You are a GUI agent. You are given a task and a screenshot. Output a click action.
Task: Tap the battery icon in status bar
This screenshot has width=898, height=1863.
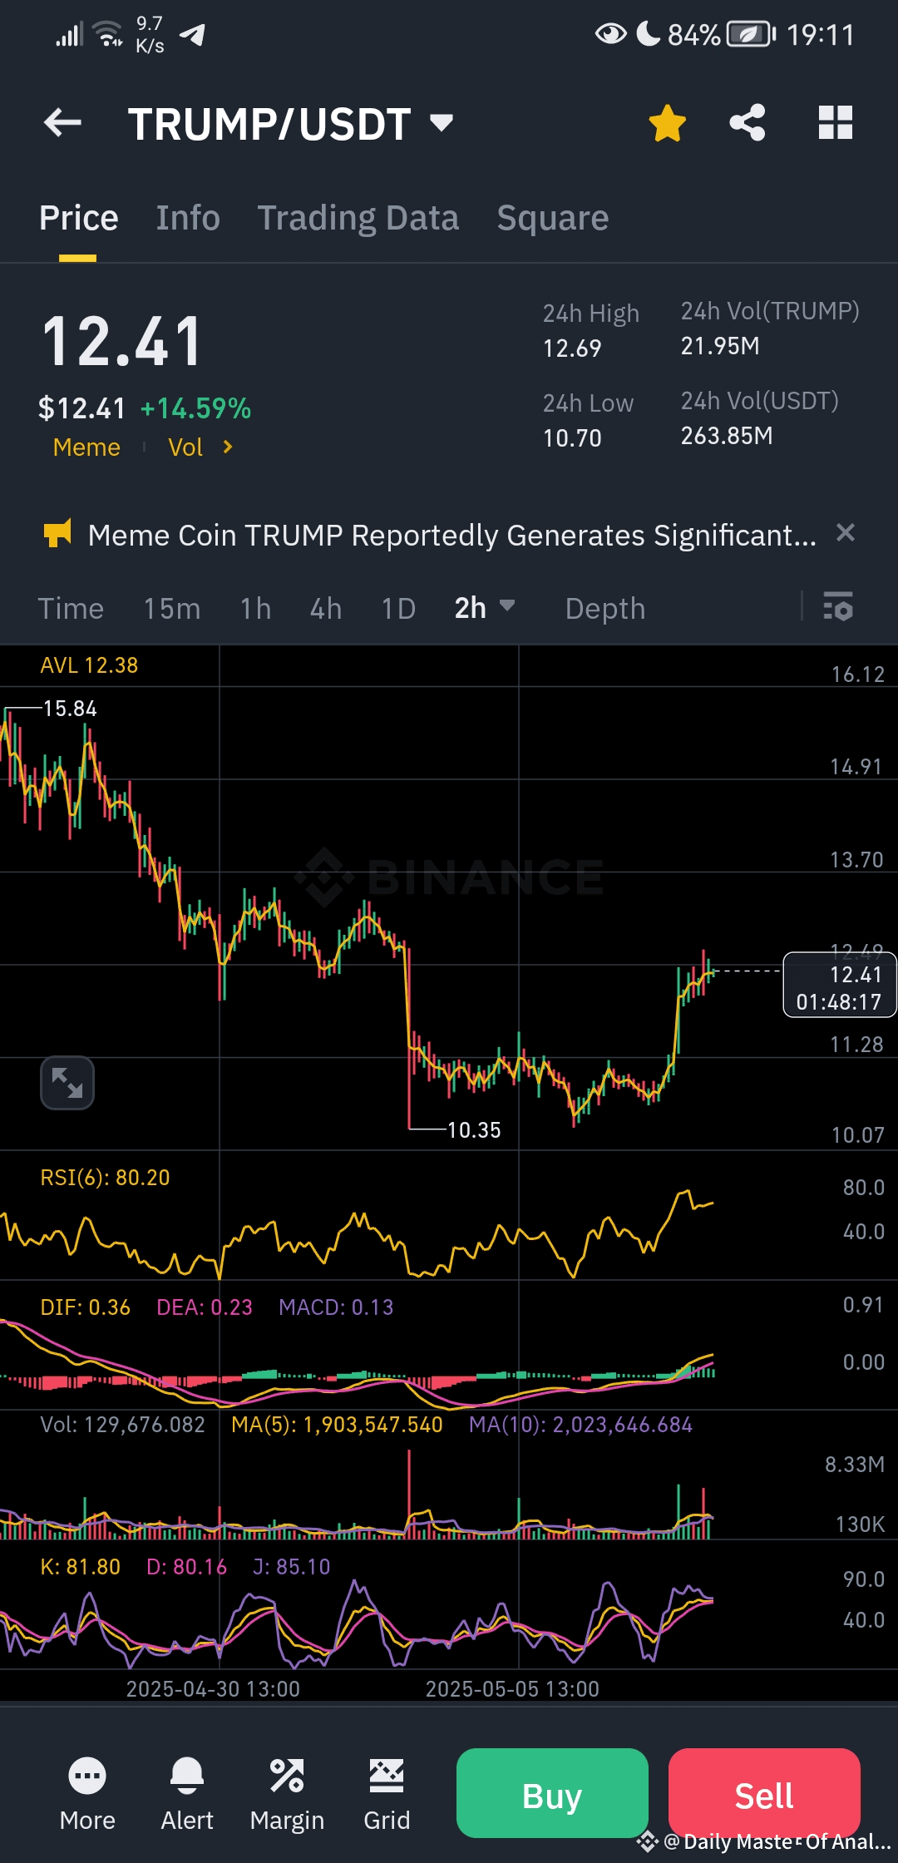pos(752,35)
